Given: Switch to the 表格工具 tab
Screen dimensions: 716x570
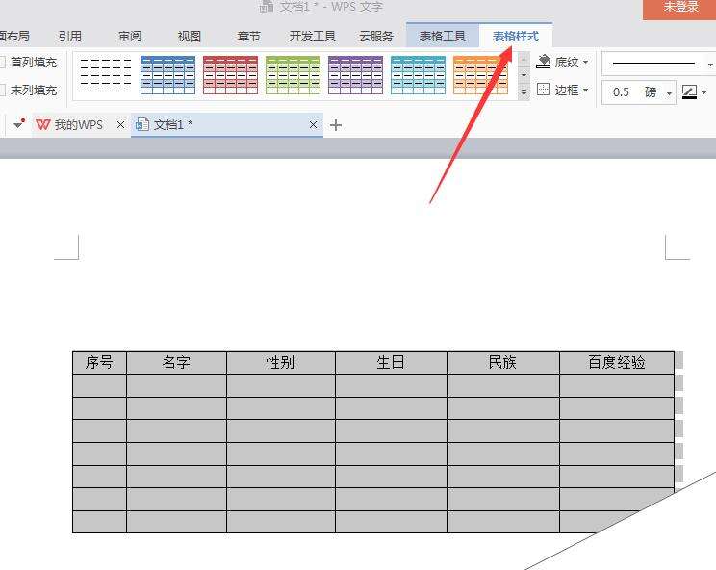Looking at the screenshot, I should 442,36.
